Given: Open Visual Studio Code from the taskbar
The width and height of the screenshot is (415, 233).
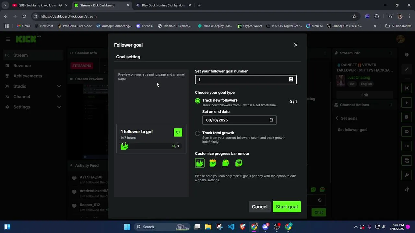Looking at the screenshot, I should [x=231, y=227].
